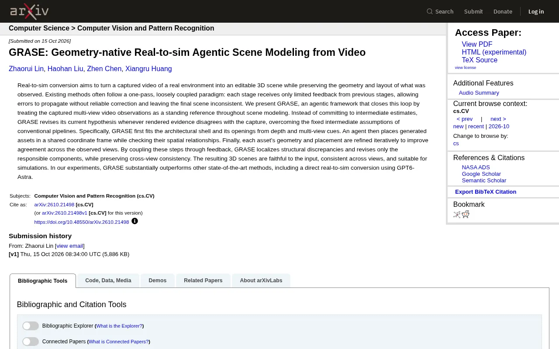
Task: Open the arXiv:2610.21498v1 version link
Action: (65, 213)
